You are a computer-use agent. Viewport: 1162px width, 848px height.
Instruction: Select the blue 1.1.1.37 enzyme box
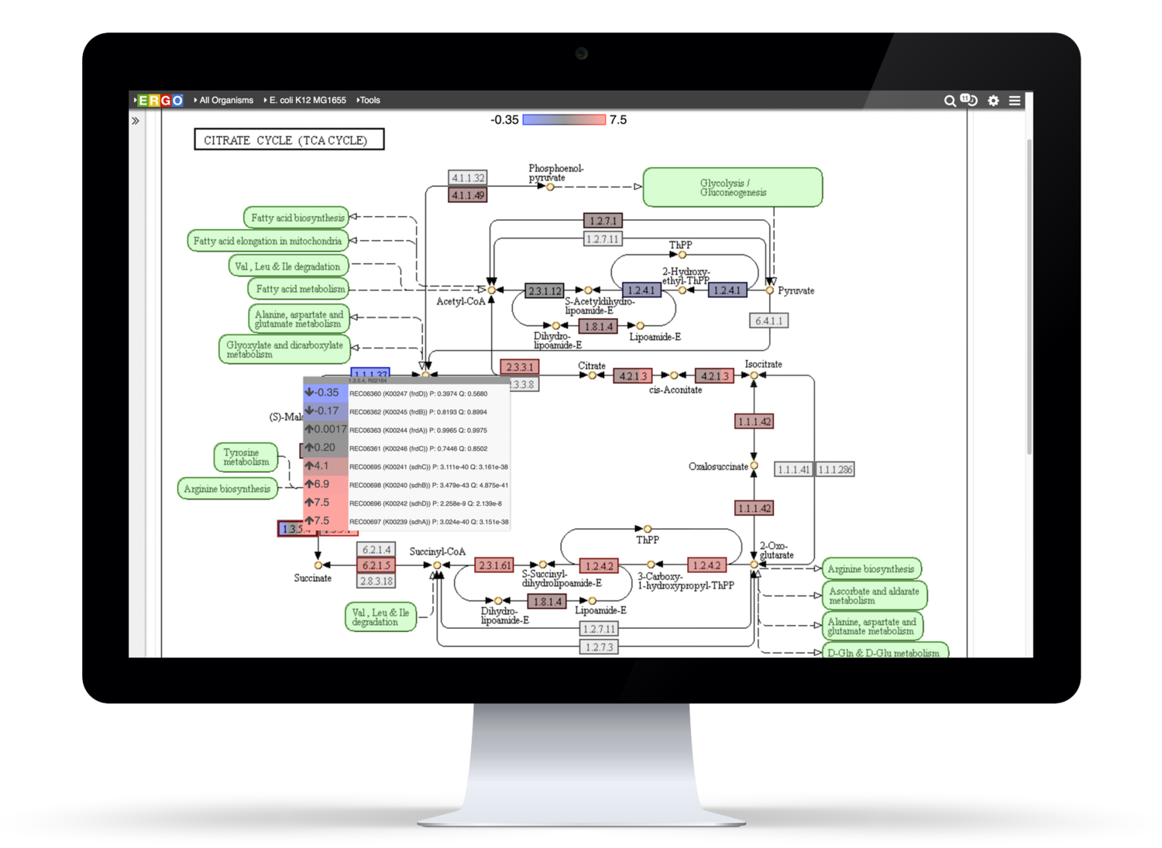(x=370, y=373)
